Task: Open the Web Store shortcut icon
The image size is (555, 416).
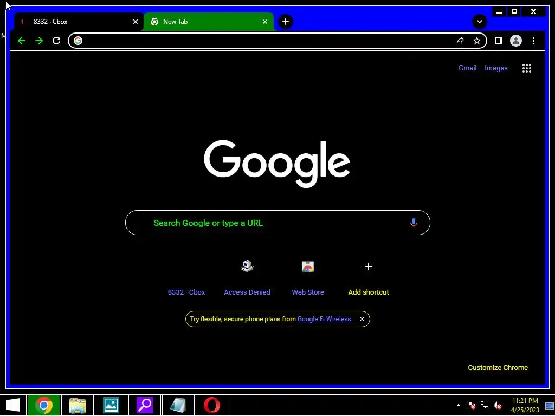Action: (308, 266)
